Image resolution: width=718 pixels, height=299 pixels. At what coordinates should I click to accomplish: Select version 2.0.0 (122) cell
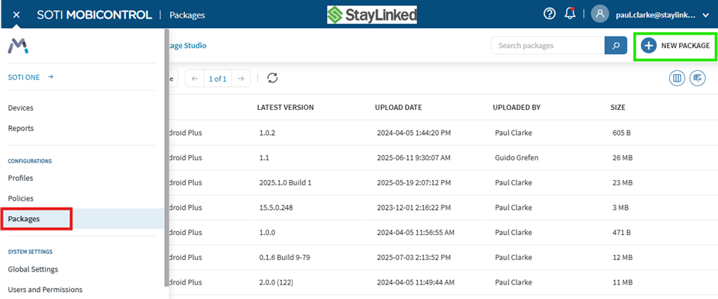pos(276,282)
